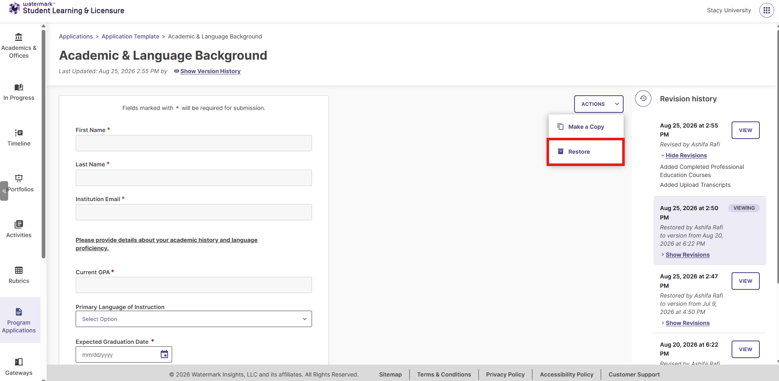779x381 pixels.
Task: Open Privacy Policy footer link
Action: point(505,374)
